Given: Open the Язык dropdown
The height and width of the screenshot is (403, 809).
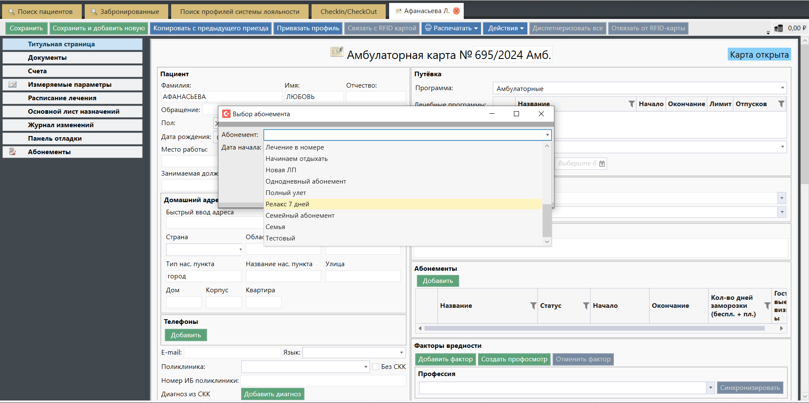Looking at the screenshot, I should tap(401, 352).
